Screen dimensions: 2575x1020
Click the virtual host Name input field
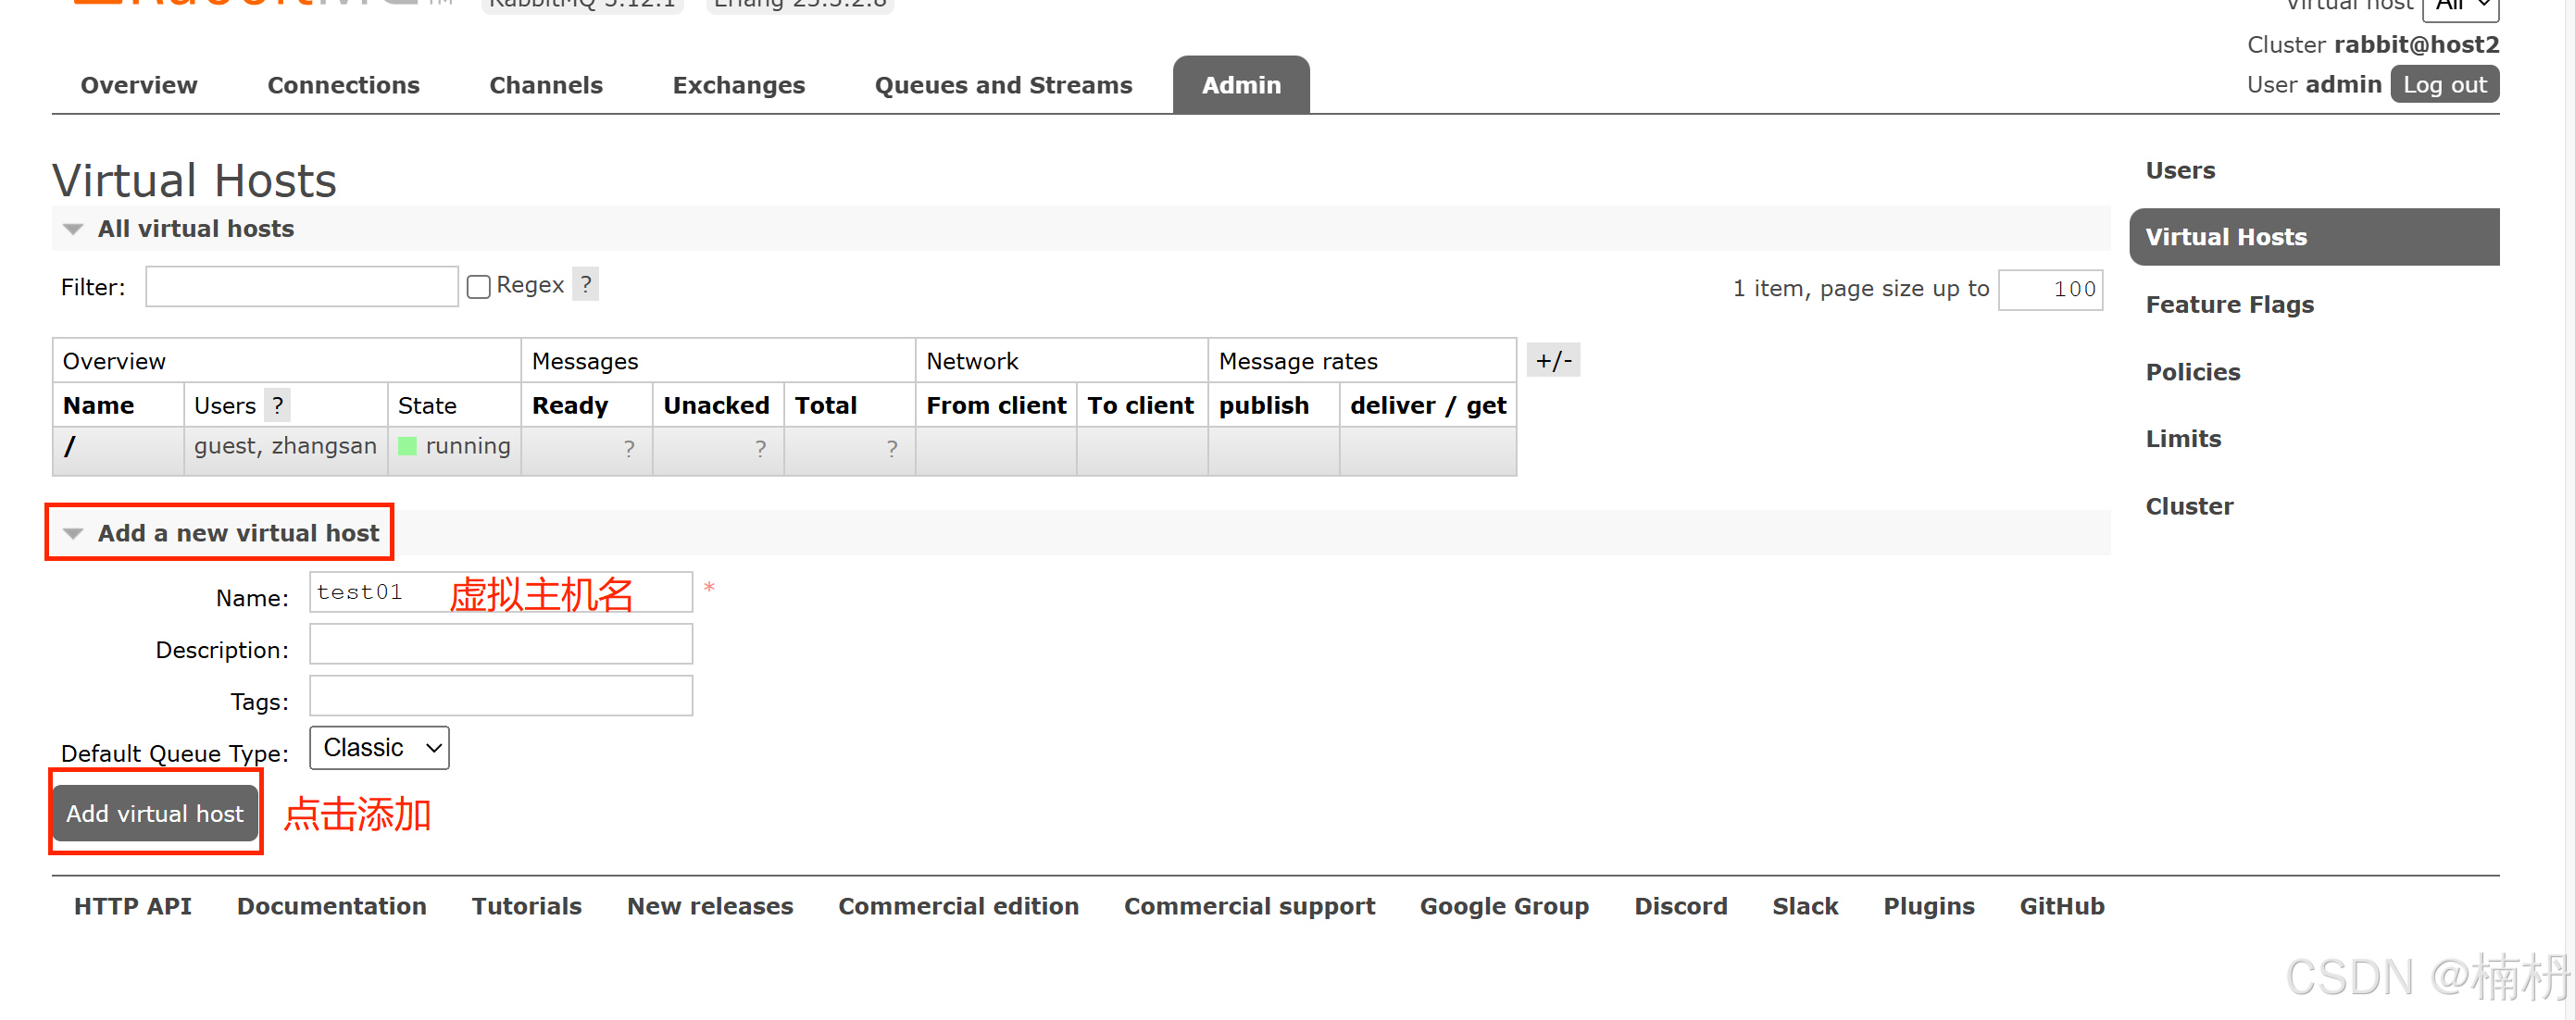(x=500, y=591)
